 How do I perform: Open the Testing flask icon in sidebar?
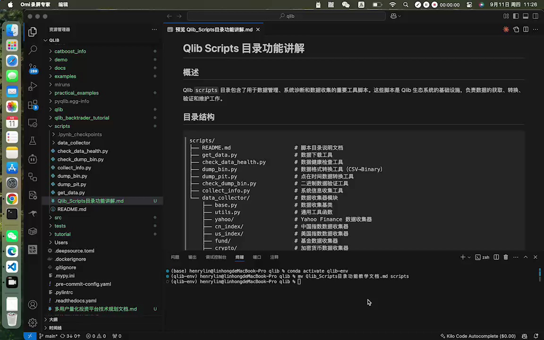pos(33,140)
